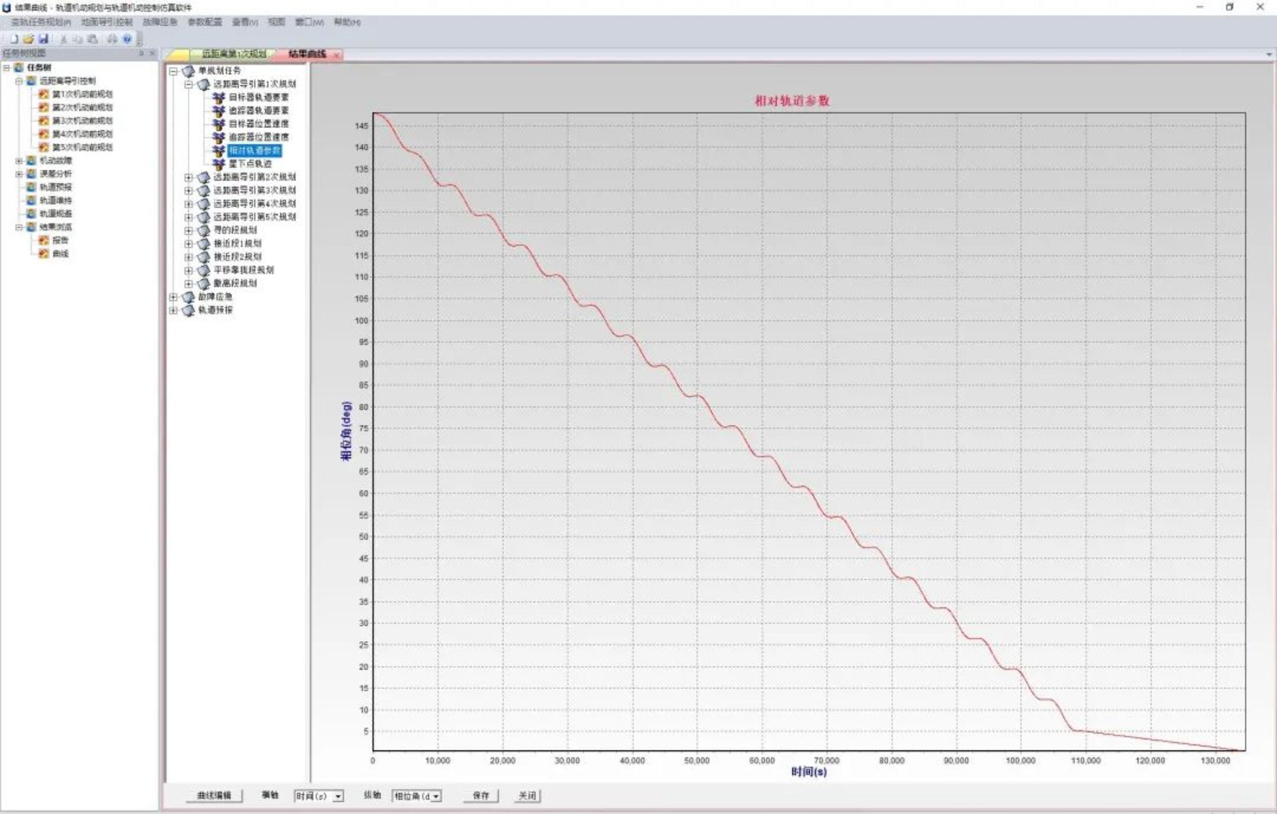Click the icon beside 第3次机动前规划
The image size is (1277, 814).
(x=44, y=121)
